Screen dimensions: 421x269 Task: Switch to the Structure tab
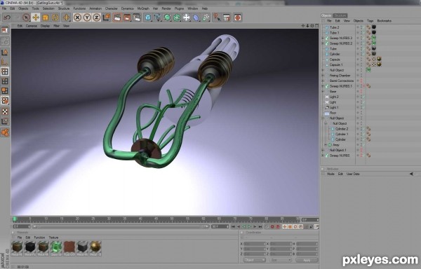[x=340, y=15]
